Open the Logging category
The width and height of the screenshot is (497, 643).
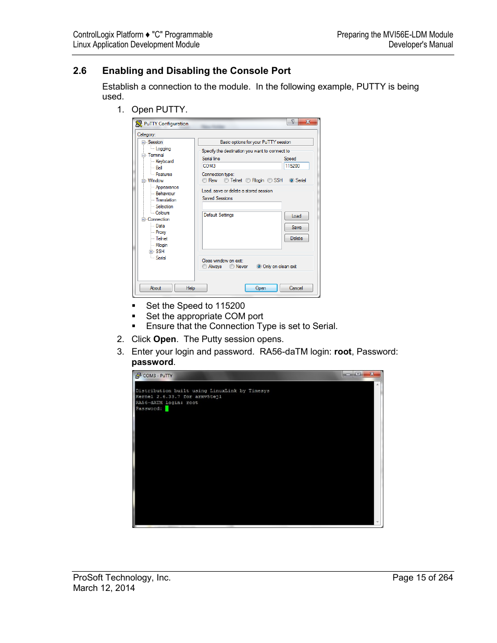(x=163, y=149)
